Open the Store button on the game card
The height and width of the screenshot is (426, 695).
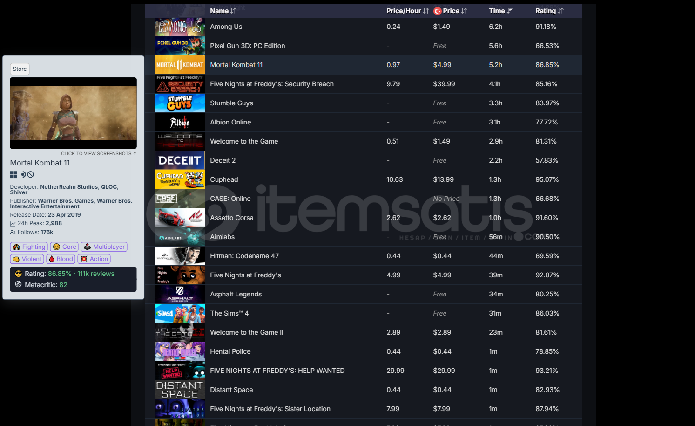point(20,69)
